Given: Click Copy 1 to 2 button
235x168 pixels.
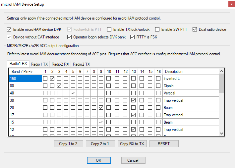Looking at the screenshot, I should click(69, 144).
